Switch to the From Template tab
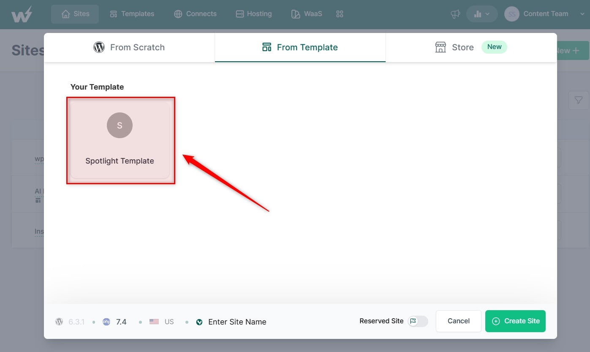Viewport: 590px width, 352px height. 300,47
